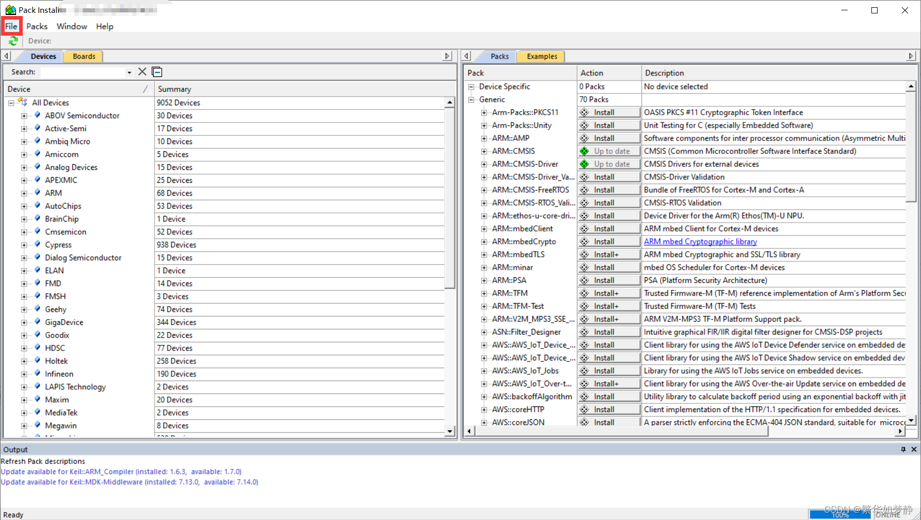Install the ARM::CMSIS-FreeRTOS pack
Screen dimensions: 921x520
click(609, 190)
